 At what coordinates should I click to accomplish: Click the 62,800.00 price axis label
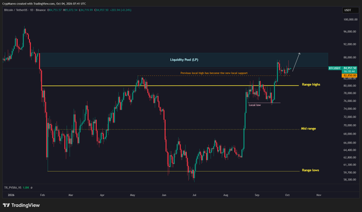(350, 158)
